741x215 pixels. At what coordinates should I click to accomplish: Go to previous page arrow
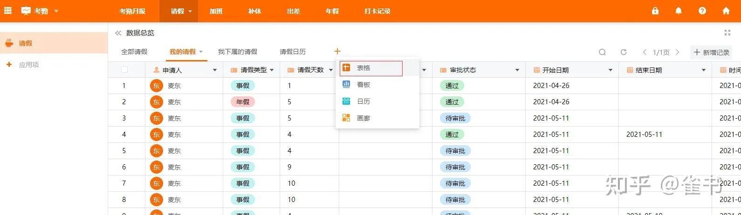(x=644, y=52)
